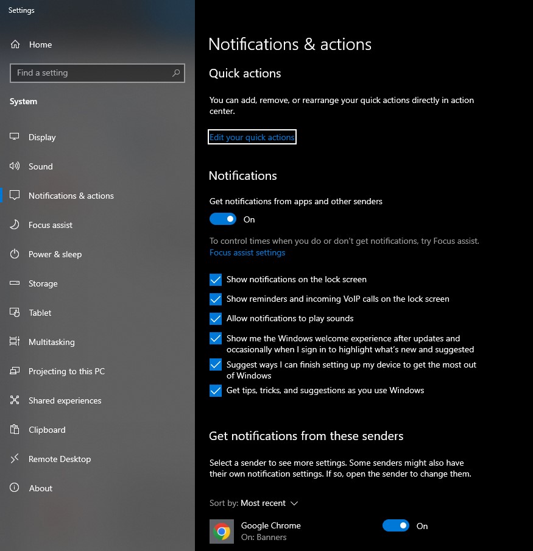Click the Focus assist settings link
Screen dimensions: 533x551
(247, 252)
